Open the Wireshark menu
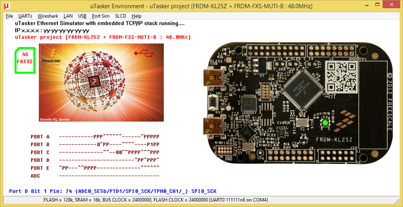The image size is (403, 207). click(x=48, y=16)
